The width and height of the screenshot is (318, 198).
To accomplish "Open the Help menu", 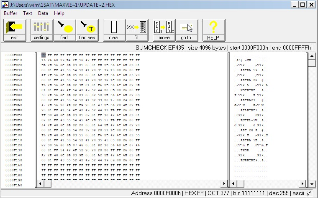I will (x=59, y=13).
